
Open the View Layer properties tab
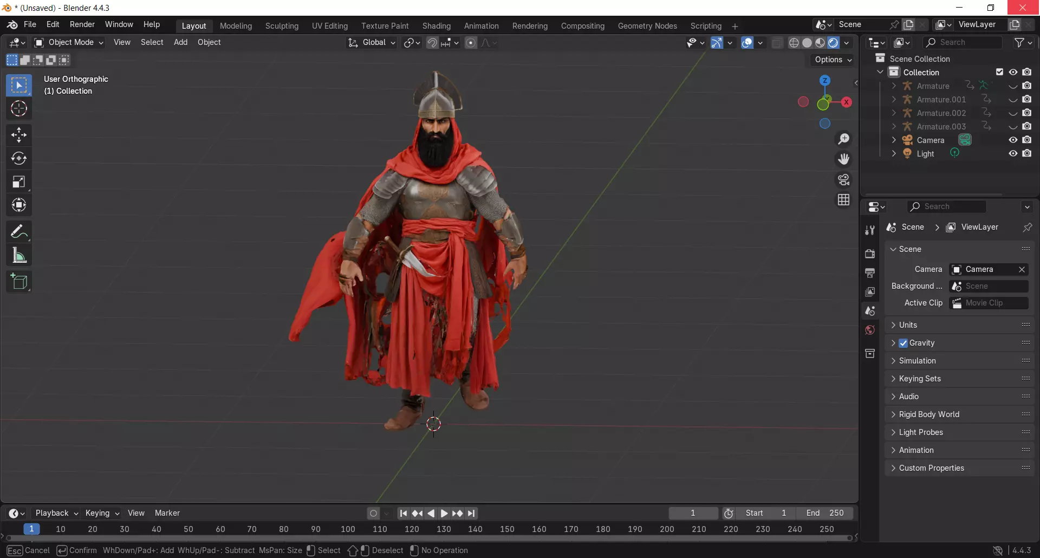870,291
